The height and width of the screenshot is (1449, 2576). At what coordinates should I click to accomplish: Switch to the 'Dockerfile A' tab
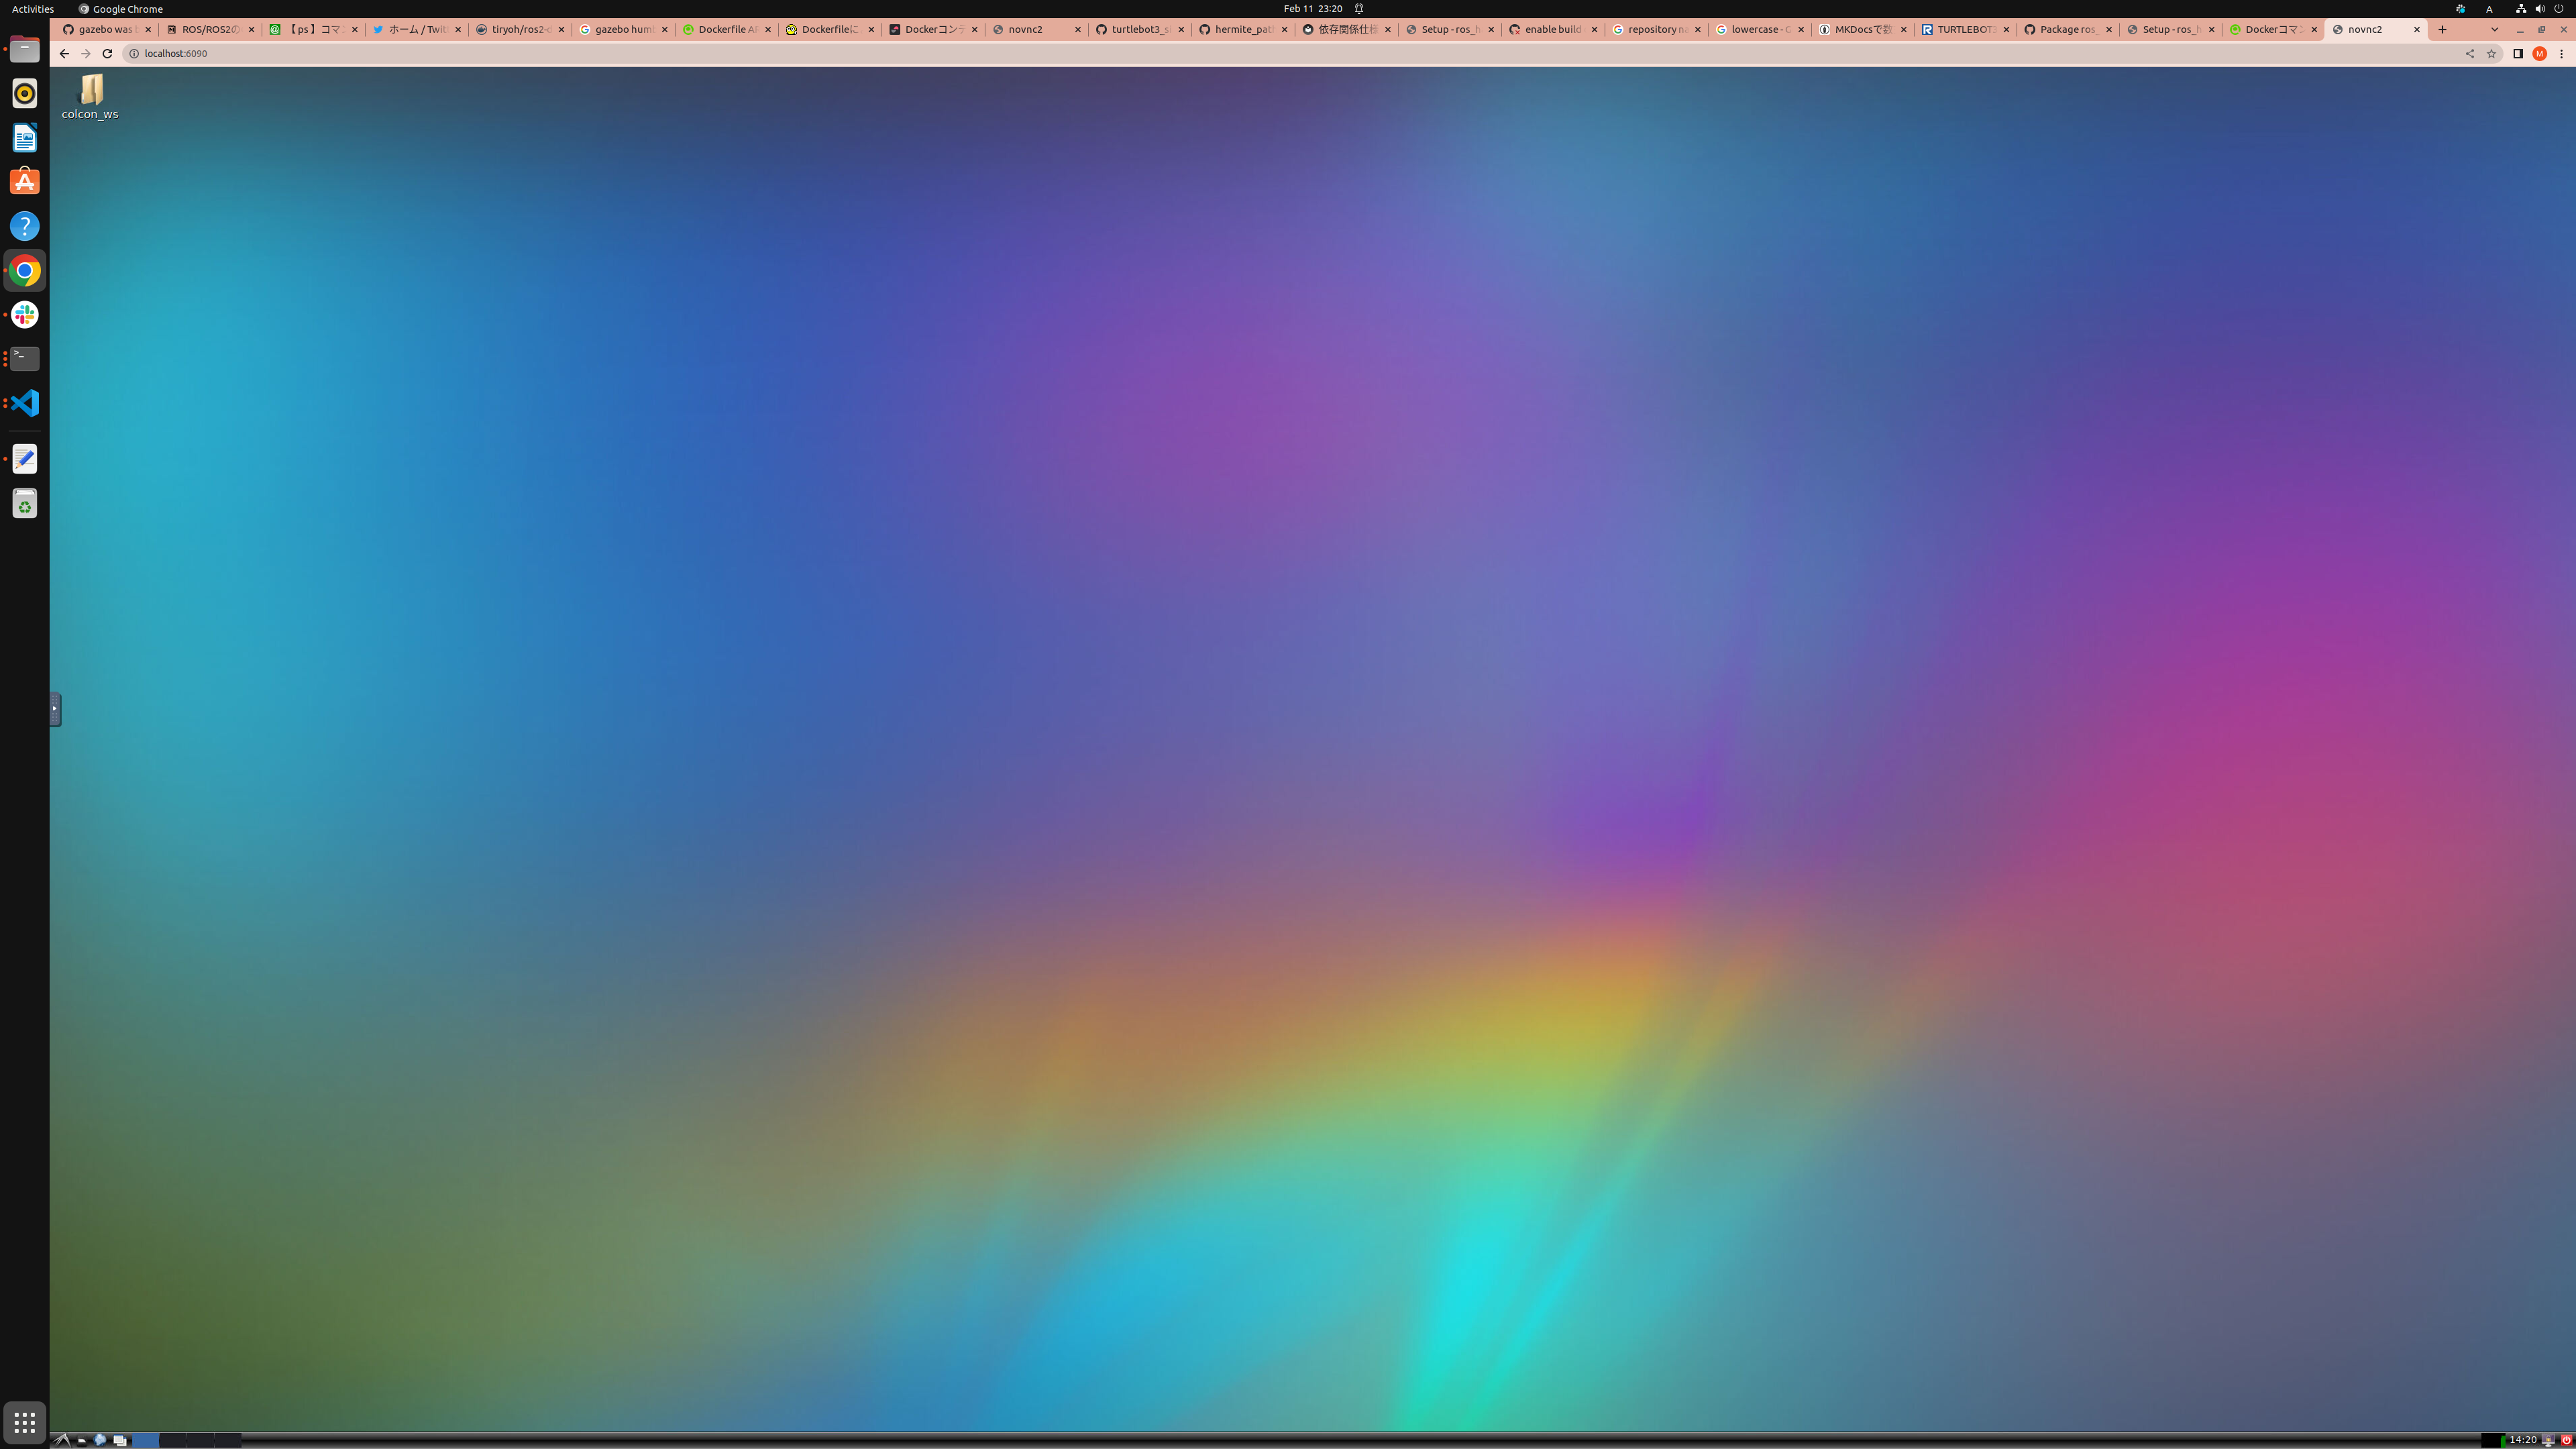[726, 30]
